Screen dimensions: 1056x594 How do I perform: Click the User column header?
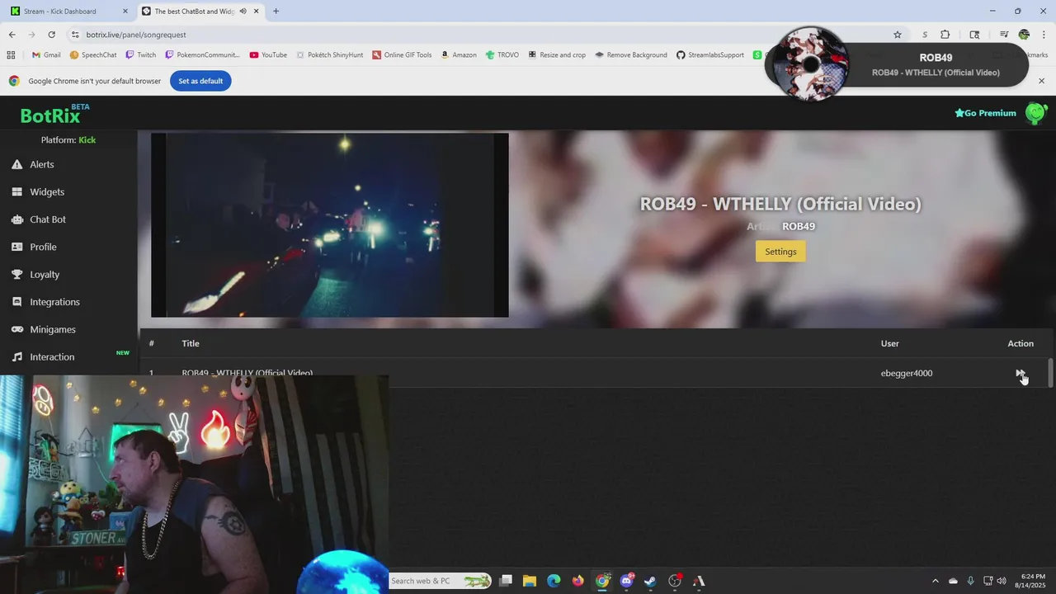(889, 343)
